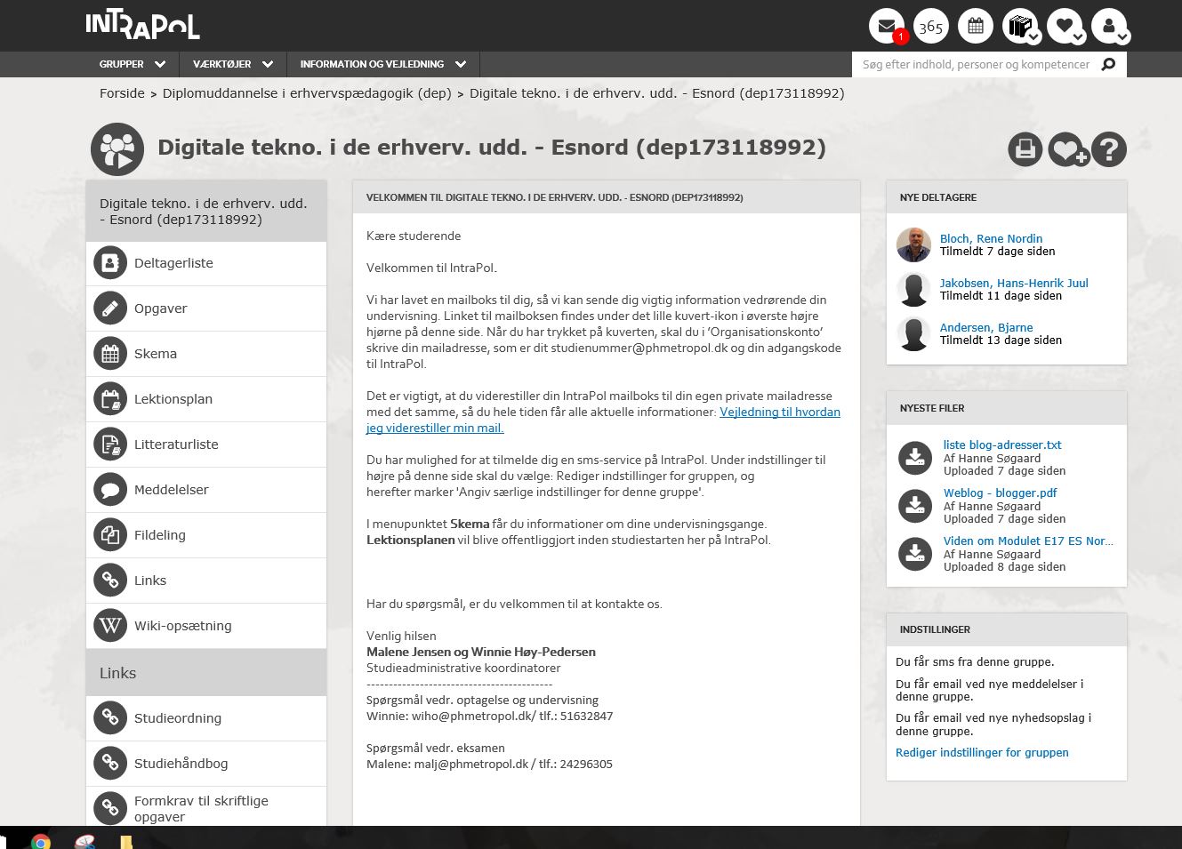Viewport: 1182px width, 849px height.
Task: Open Deltagerliste icon in sidebar
Action: click(x=110, y=263)
